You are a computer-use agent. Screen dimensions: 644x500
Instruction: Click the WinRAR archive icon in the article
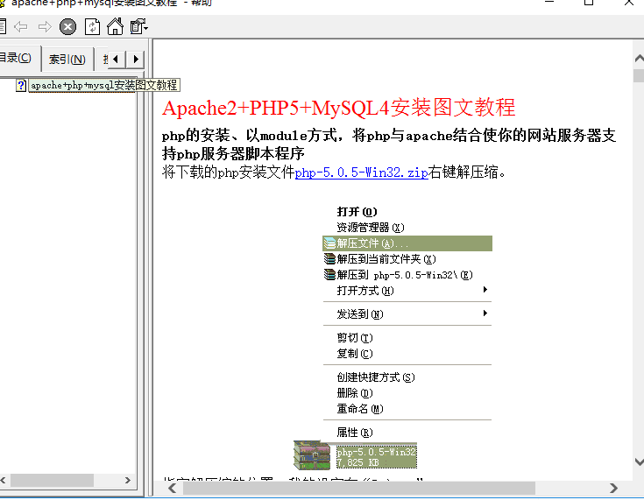pos(312,455)
